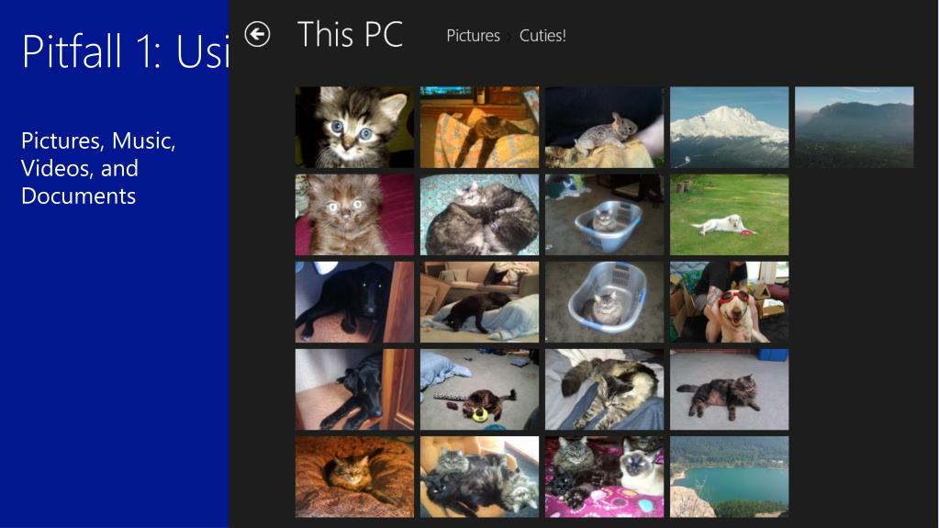Select the bunny on blanket photo
939x528 pixels.
click(604, 127)
